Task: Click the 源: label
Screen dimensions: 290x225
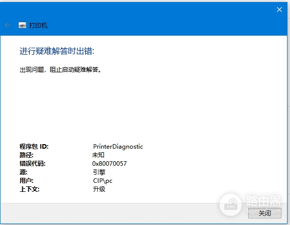Action: pos(24,172)
